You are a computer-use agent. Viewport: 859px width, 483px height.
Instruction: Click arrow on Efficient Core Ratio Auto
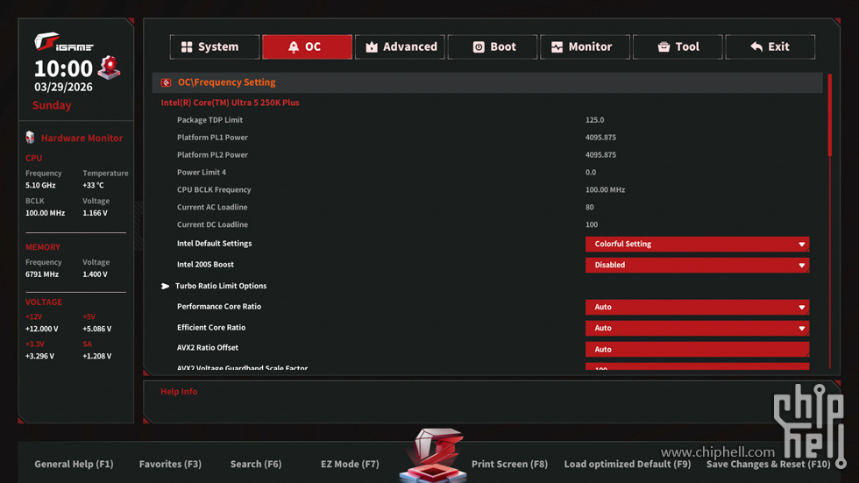click(801, 328)
